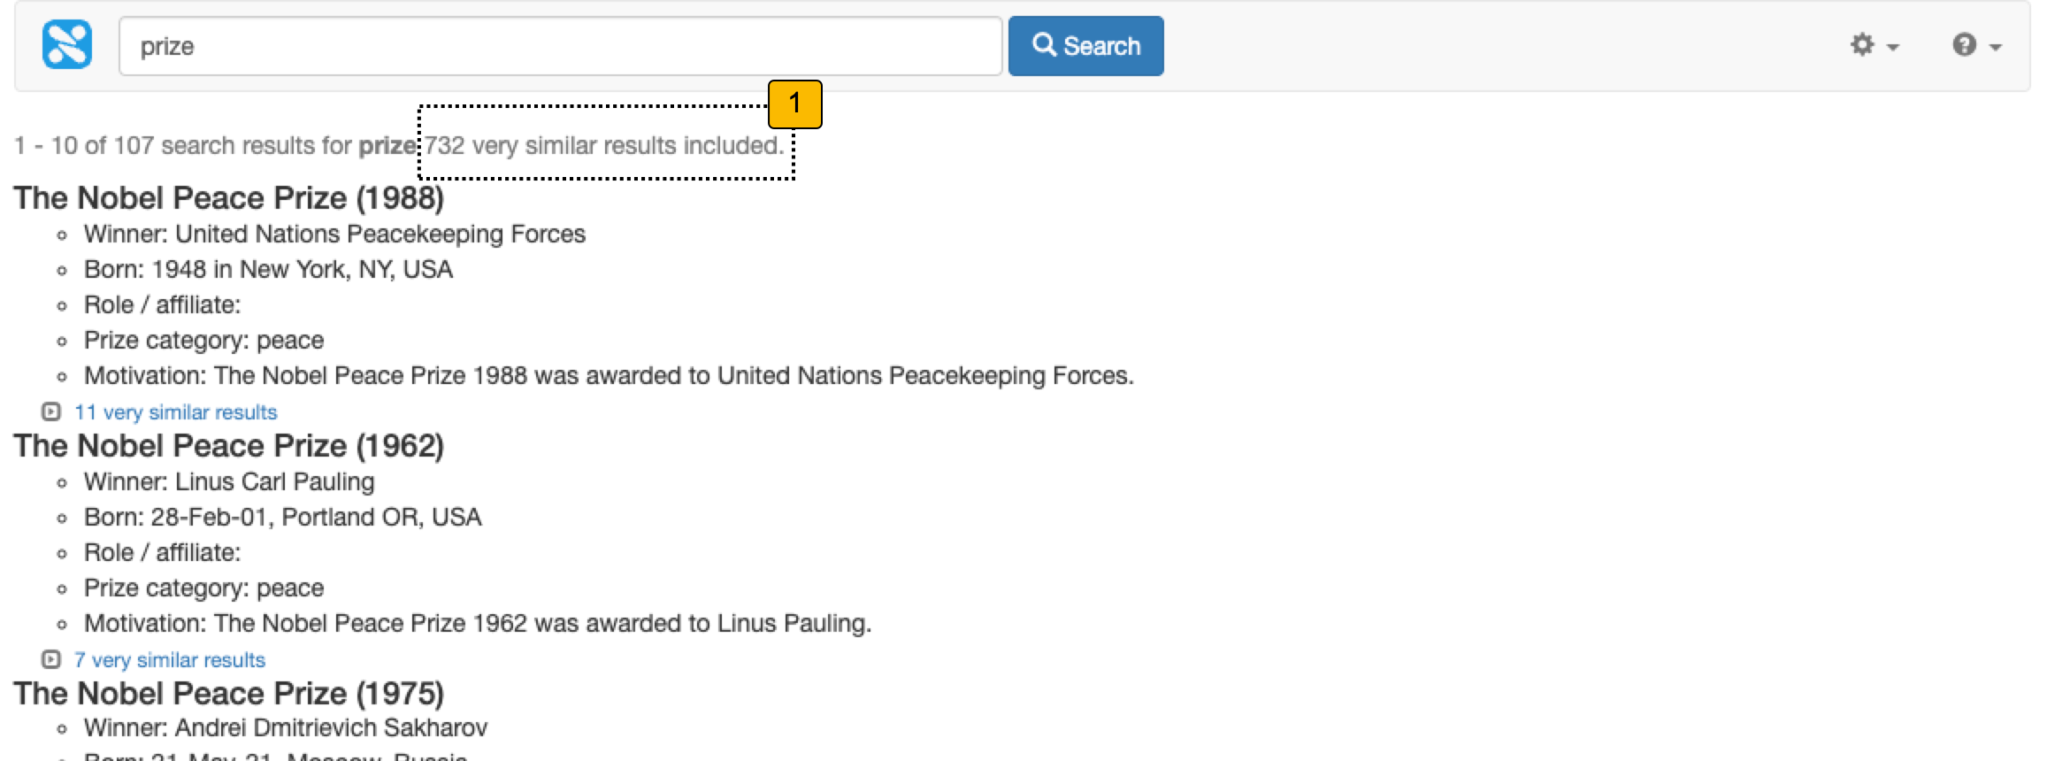Click the settings gear icon

point(1862,45)
